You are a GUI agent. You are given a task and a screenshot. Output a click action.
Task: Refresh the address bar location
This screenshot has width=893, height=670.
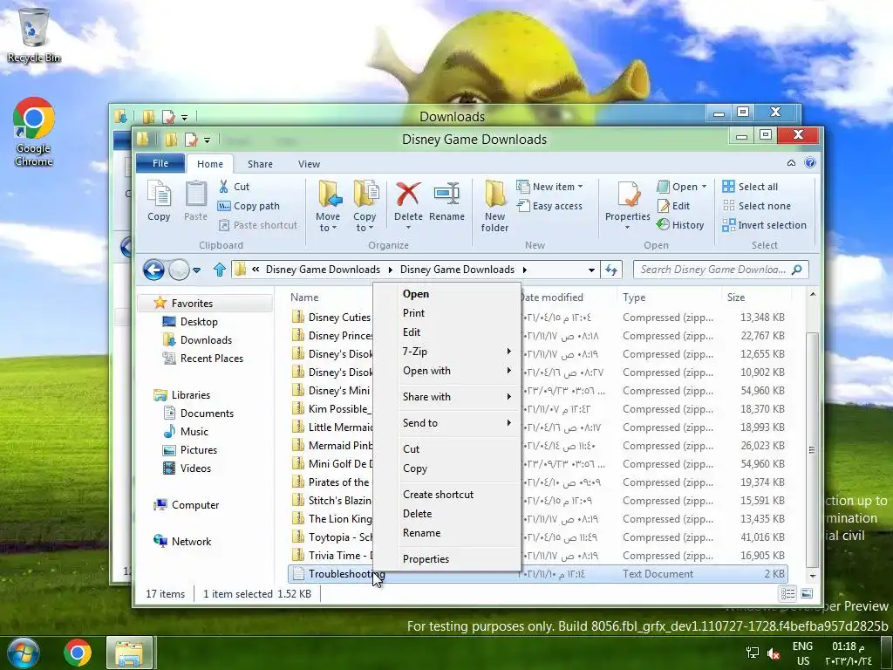click(x=611, y=270)
